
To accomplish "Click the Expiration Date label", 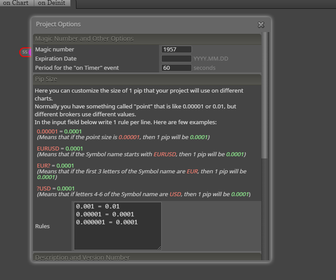I will pyautogui.click(x=56, y=59).
